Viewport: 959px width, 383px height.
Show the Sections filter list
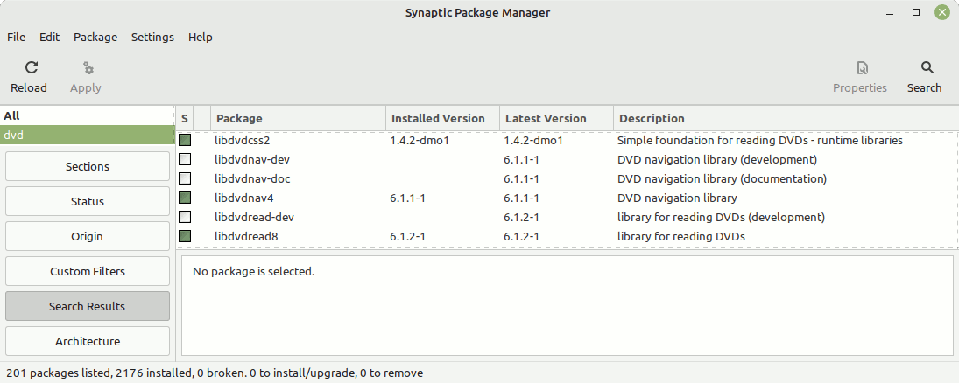pos(88,166)
